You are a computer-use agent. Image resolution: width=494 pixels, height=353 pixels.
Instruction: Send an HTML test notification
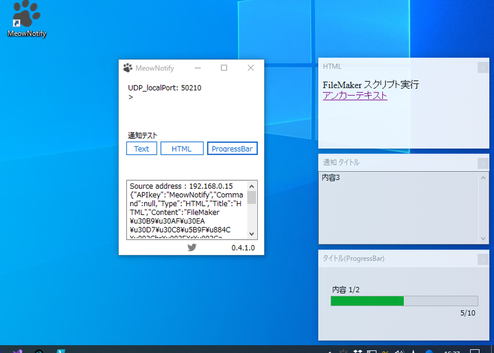[182, 149]
